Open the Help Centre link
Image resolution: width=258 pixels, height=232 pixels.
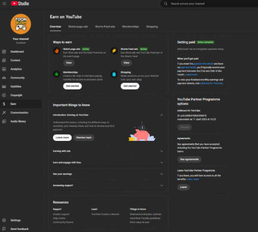[x=59, y=218]
